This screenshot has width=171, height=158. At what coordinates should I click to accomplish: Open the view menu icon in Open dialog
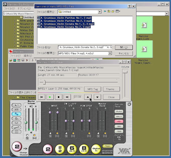click(118, 11)
